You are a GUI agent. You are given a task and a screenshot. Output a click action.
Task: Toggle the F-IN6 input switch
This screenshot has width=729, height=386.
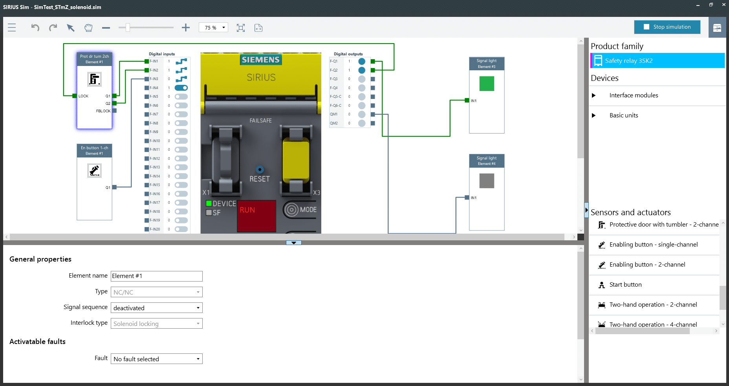(x=181, y=106)
